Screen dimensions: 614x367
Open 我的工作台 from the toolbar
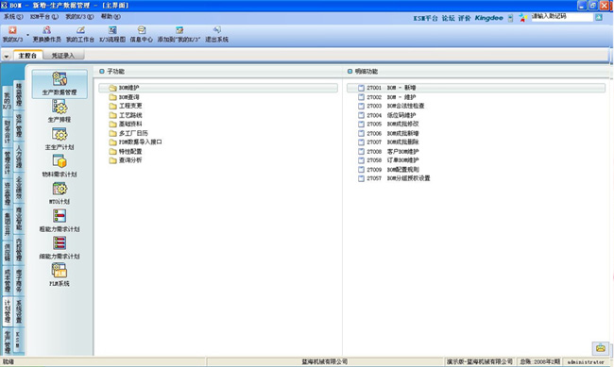tap(80, 34)
